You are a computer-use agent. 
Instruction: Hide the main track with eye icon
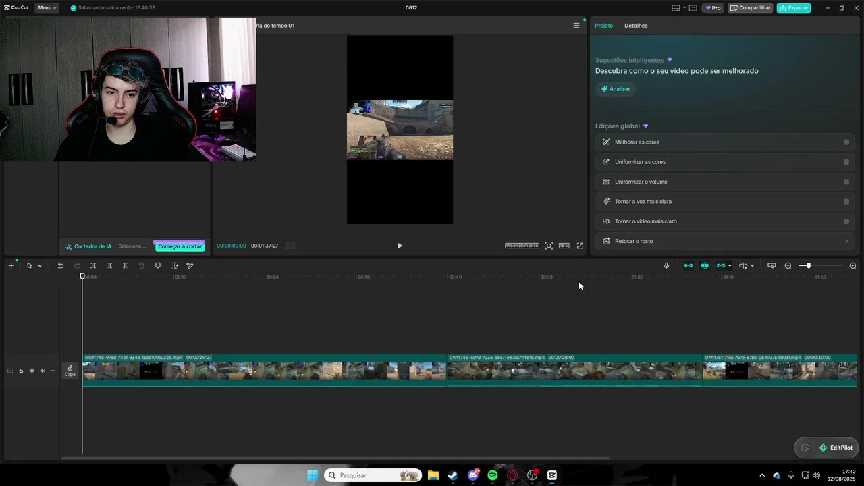click(x=32, y=371)
